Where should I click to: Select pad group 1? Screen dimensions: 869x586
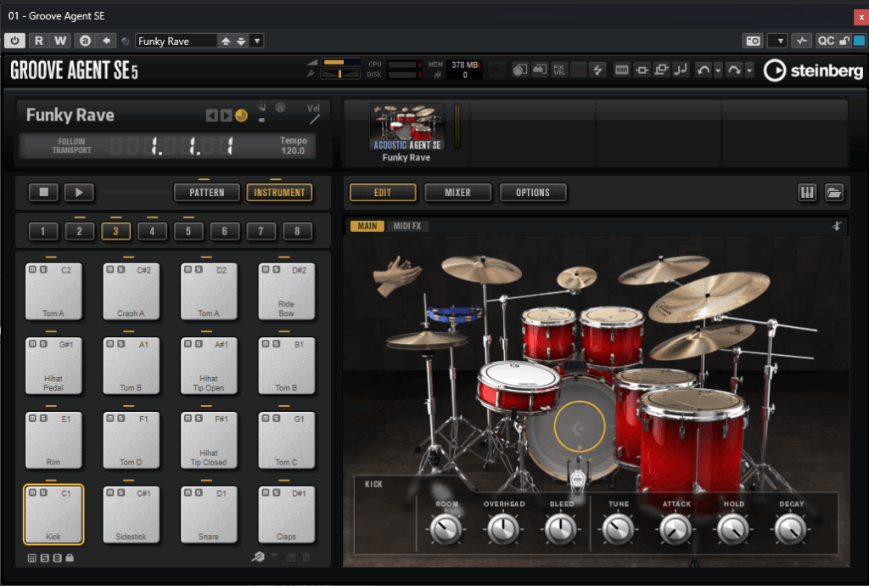tap(42, 231)
